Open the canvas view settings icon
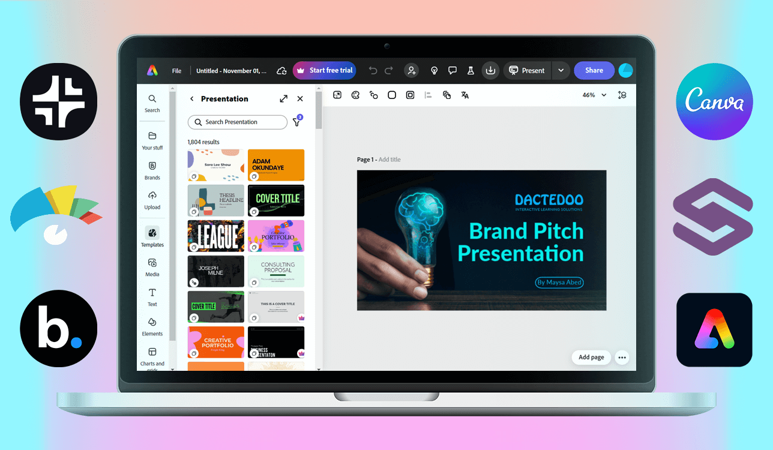 622,95
